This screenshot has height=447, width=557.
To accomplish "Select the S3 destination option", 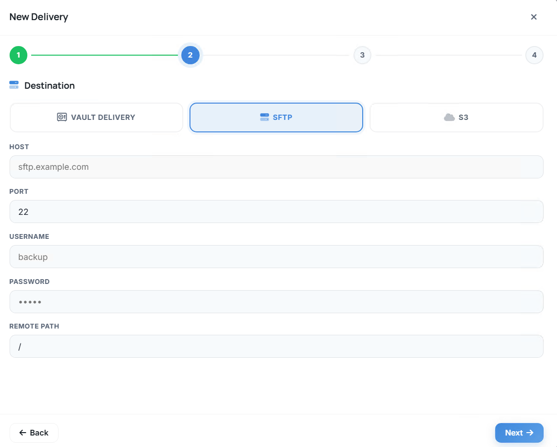I will [456, 118].
